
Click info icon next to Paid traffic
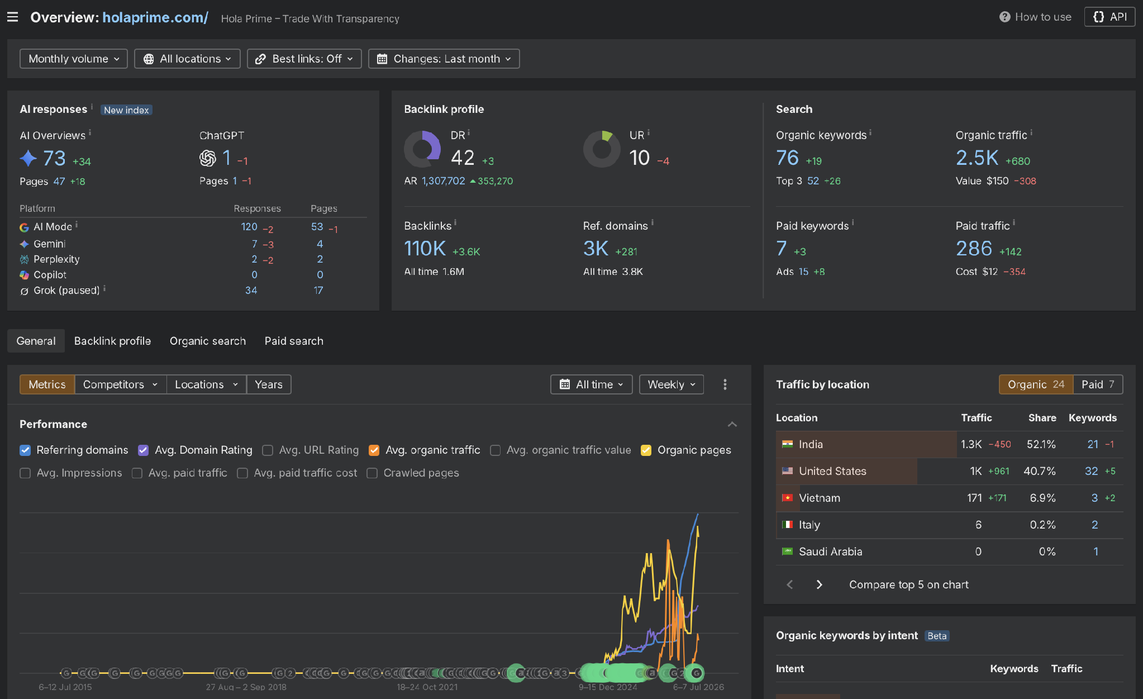(x=1014, y=223)
